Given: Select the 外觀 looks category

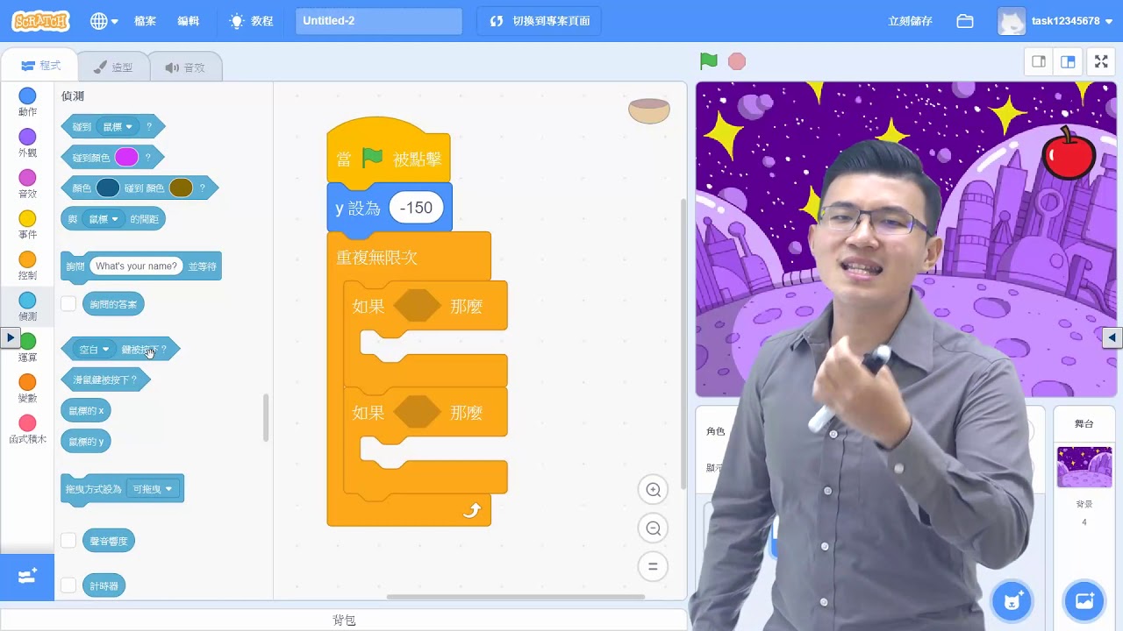Looking at the screenshot, I should (27, 143).
